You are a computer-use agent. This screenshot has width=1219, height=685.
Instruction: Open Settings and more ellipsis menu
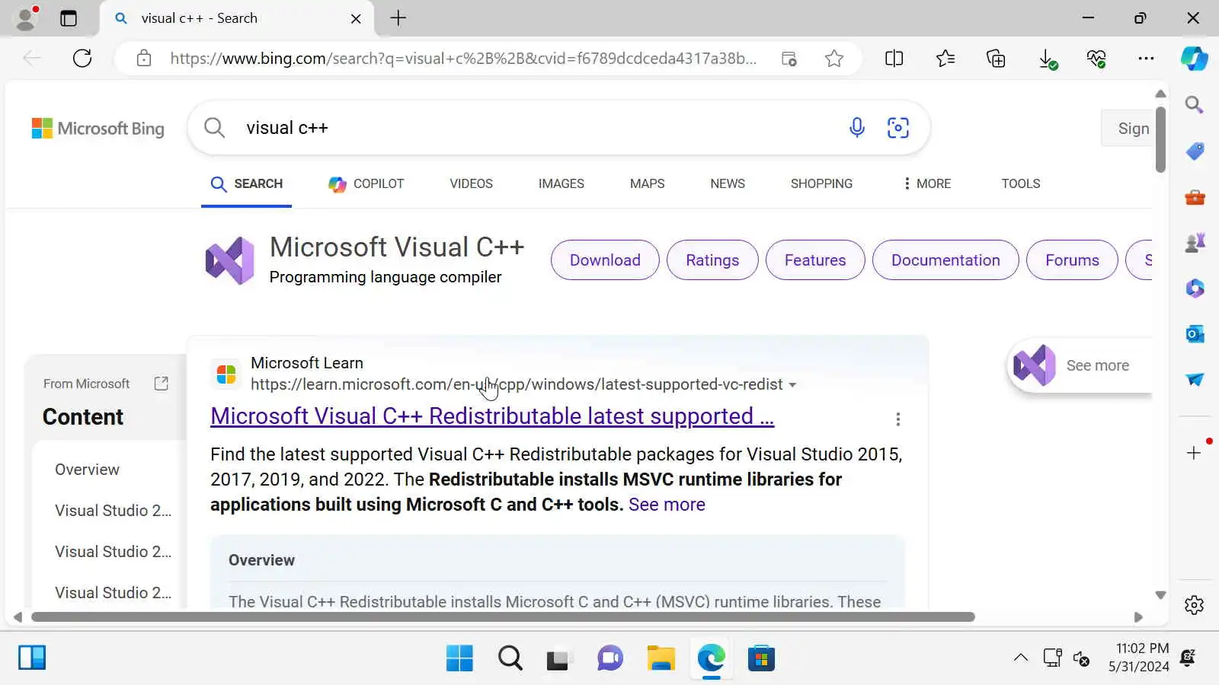pos(1146,59)
